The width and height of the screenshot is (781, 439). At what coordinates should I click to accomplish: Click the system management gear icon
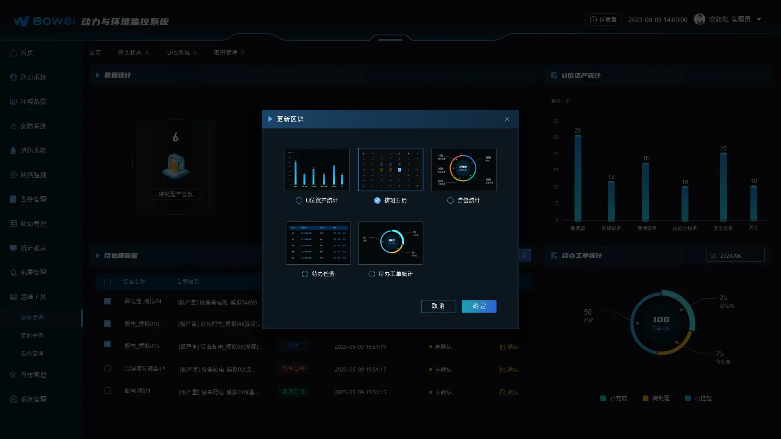(13, 399)
